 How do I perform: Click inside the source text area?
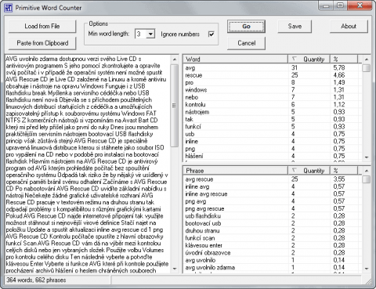pos(88,164)
